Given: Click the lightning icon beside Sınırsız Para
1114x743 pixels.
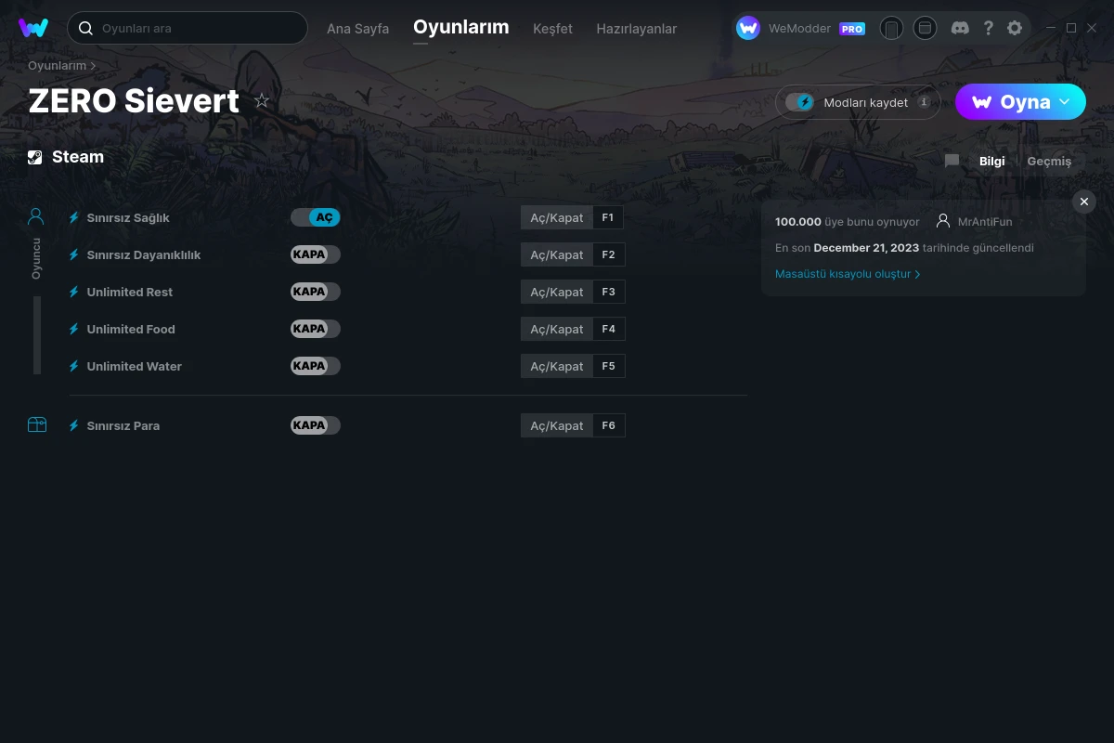Looking at the screenshot, I should pyautogui.click(x=74, y=425).
